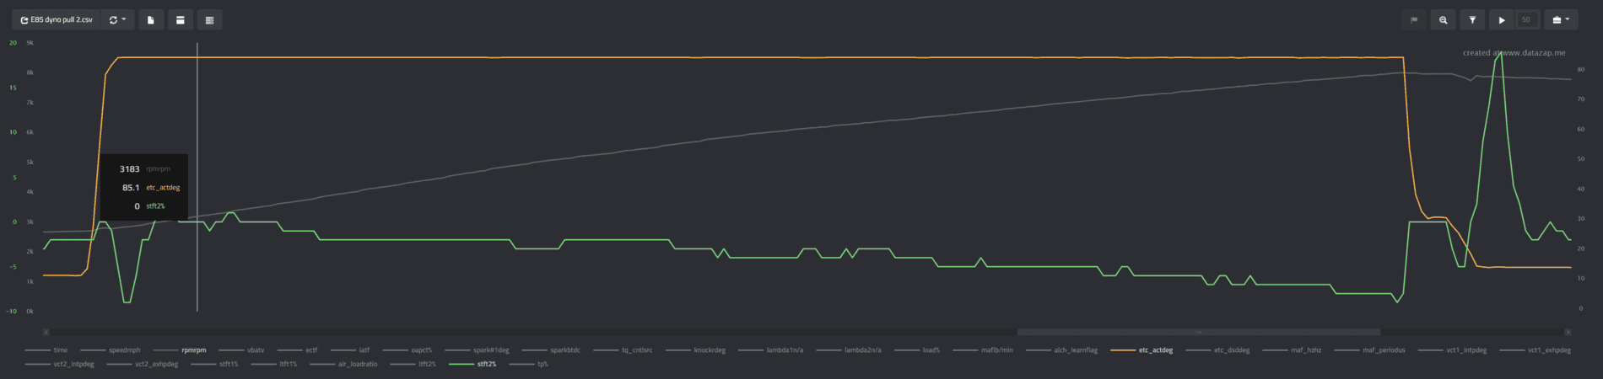1603x379 pixels.
Task: Toggle the ltft1% legend entry
Action: 274,364
